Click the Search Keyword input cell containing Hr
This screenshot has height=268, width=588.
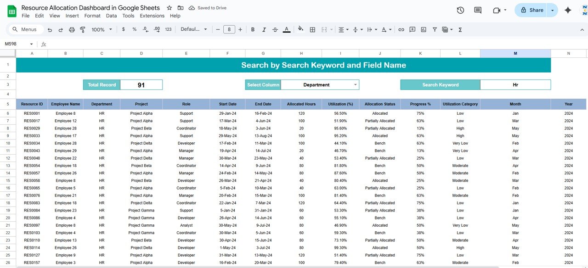coord(515,85)
